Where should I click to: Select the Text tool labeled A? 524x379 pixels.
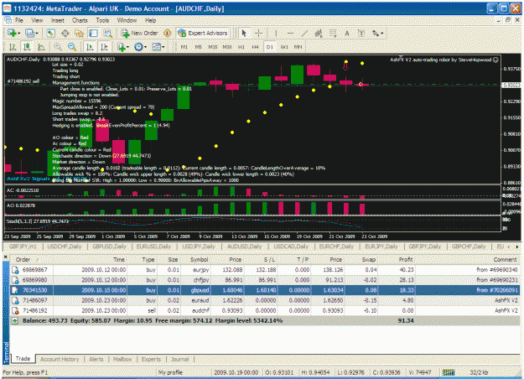coord(347,33)
